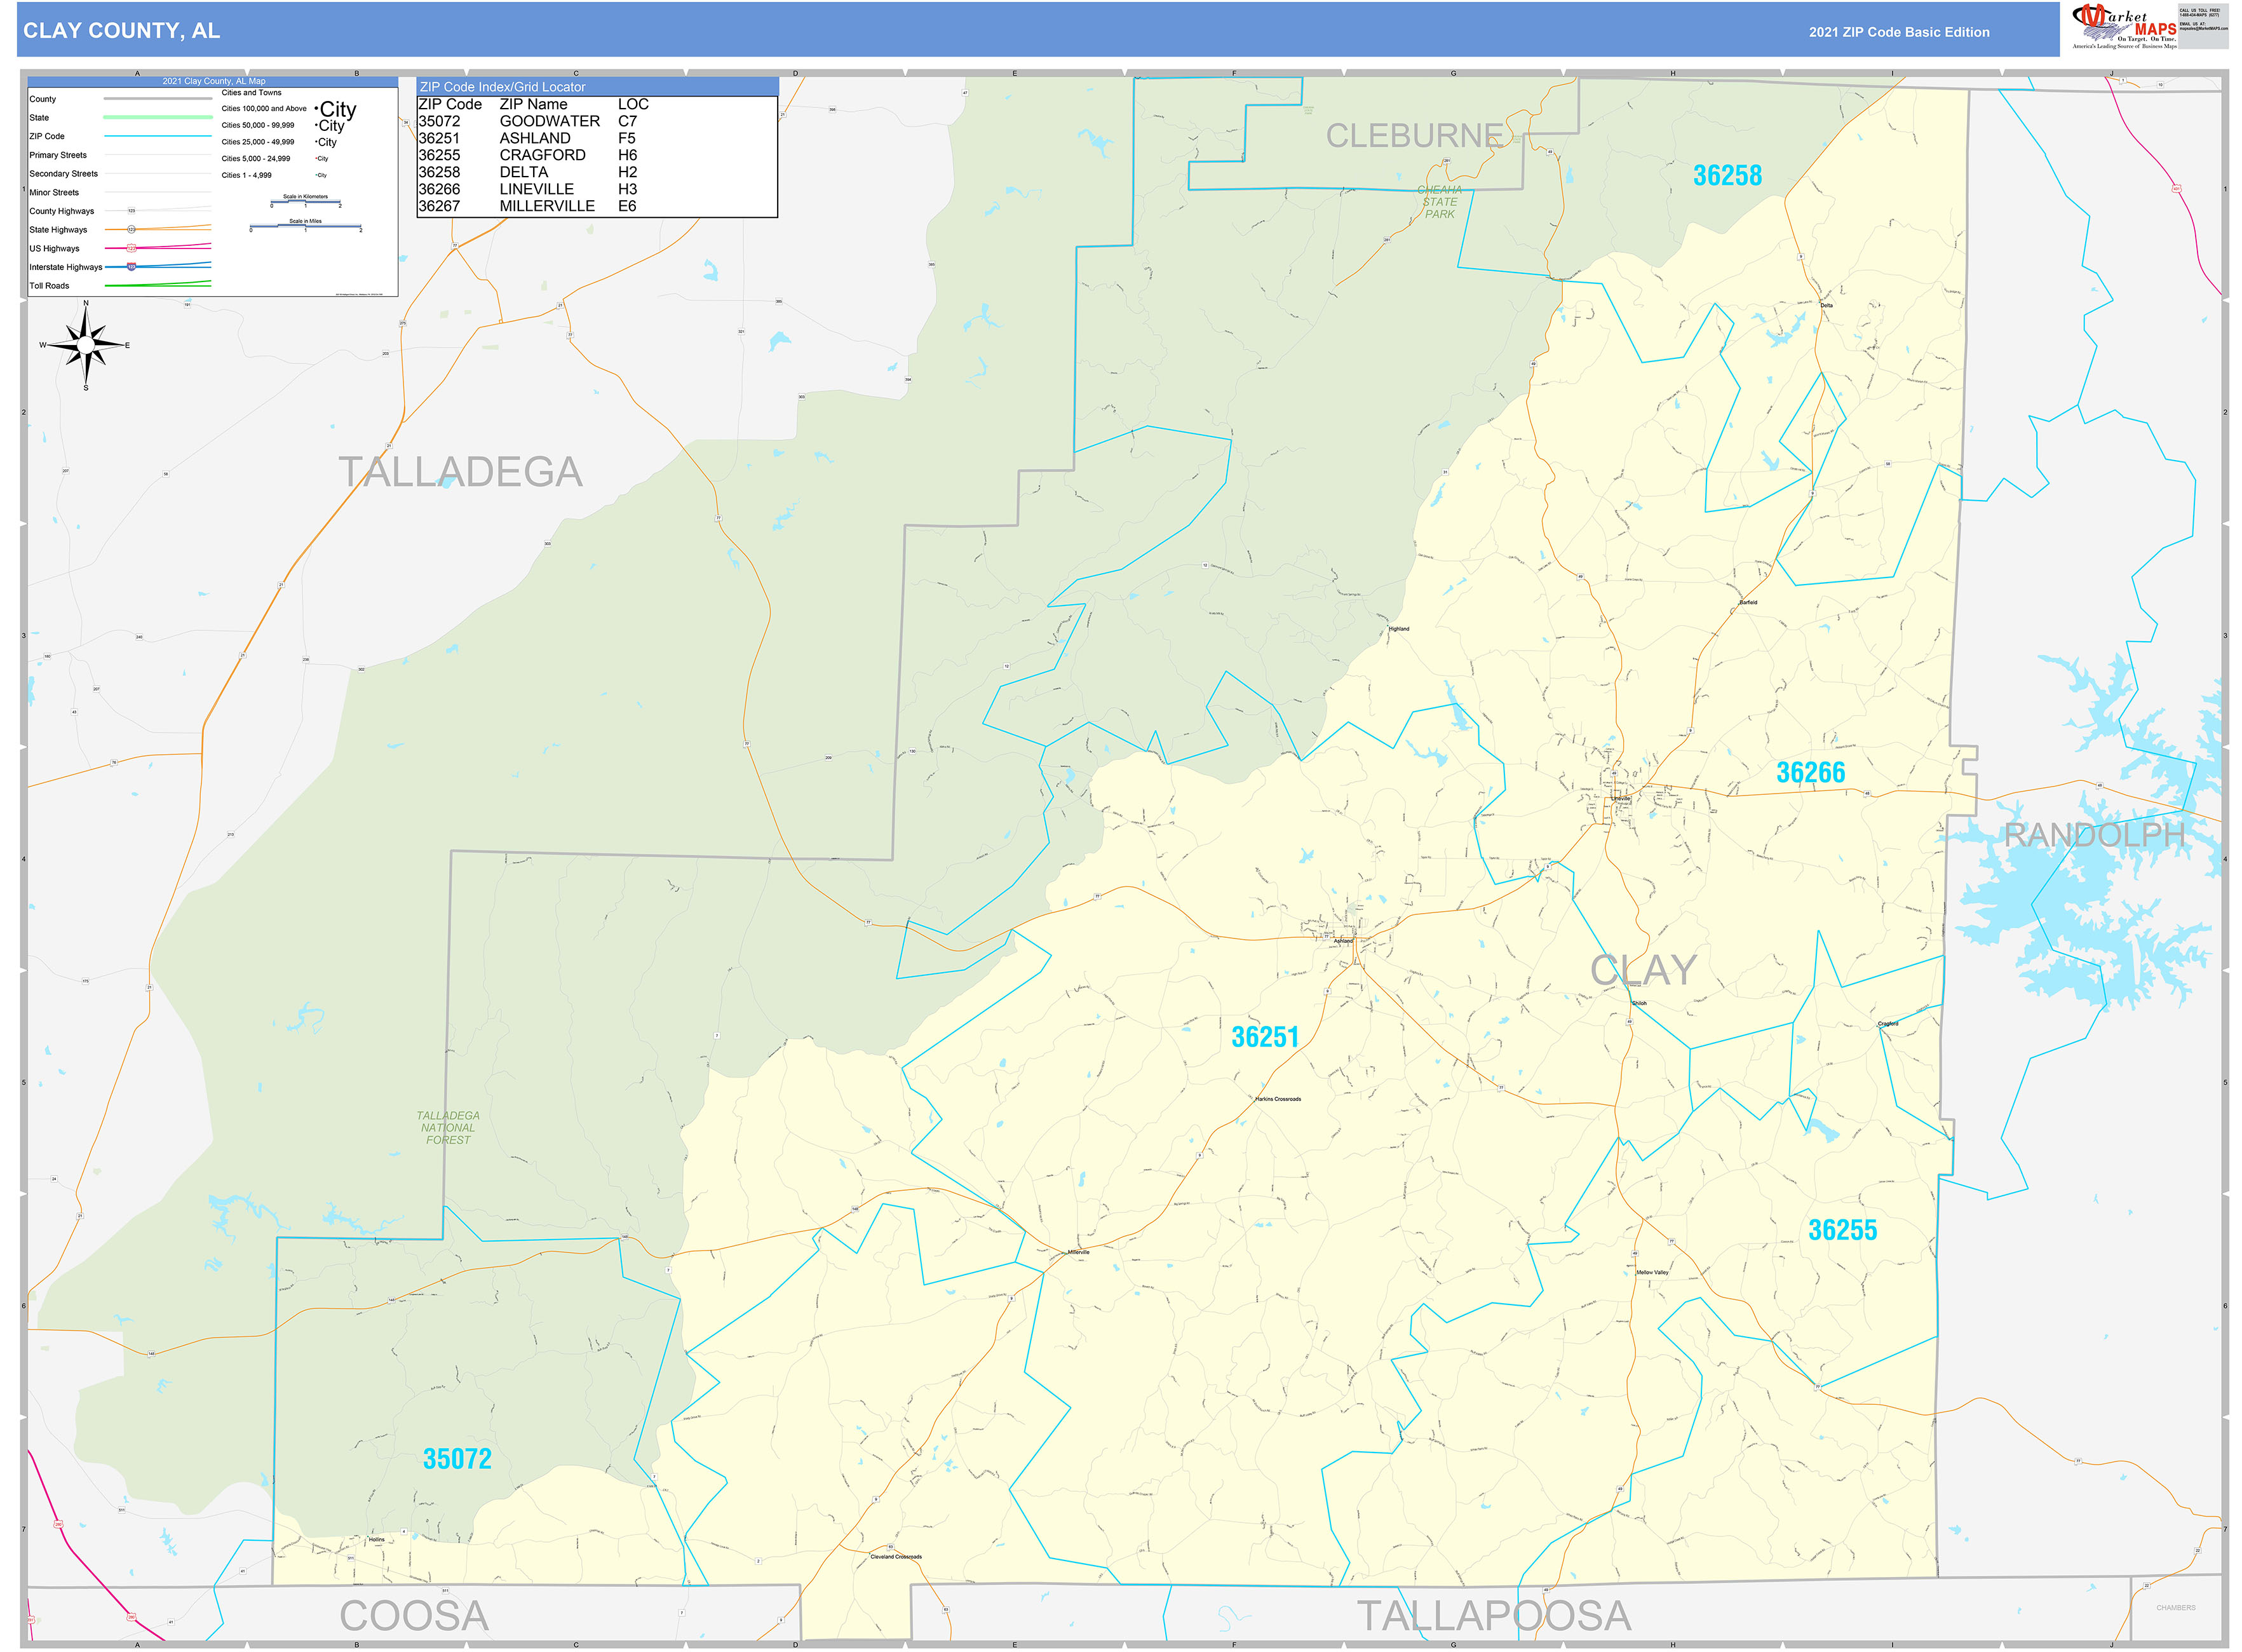
Task: Click the US Highways shield symbol in legend
Action: point(131,248)
